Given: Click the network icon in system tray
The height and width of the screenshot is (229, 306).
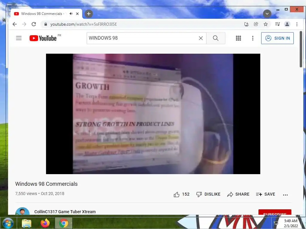Looking at the screenshot, I should point(276,223).
